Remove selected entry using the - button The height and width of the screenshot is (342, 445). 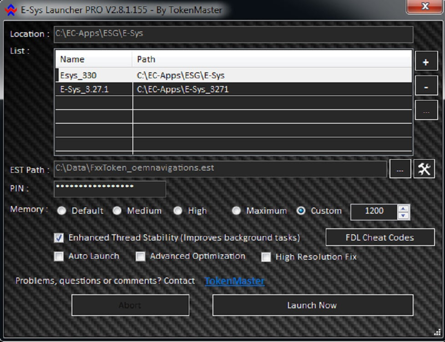[x=426, y=85]
